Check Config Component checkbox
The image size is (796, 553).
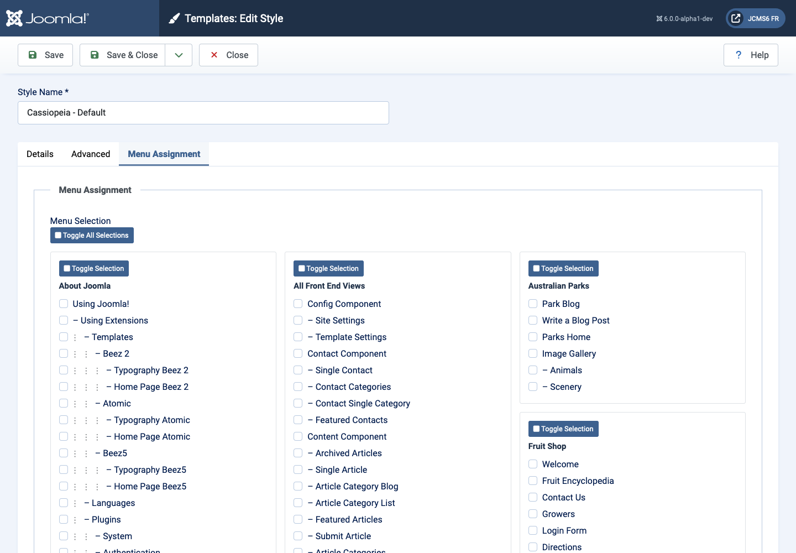[x=298, y=304]
